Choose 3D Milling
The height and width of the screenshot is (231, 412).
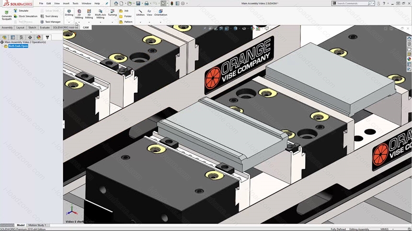(x=89, y=14)
